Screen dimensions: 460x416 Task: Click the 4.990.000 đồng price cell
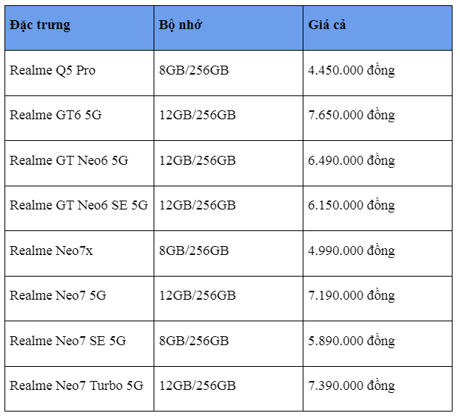click(x=351, y=250)
